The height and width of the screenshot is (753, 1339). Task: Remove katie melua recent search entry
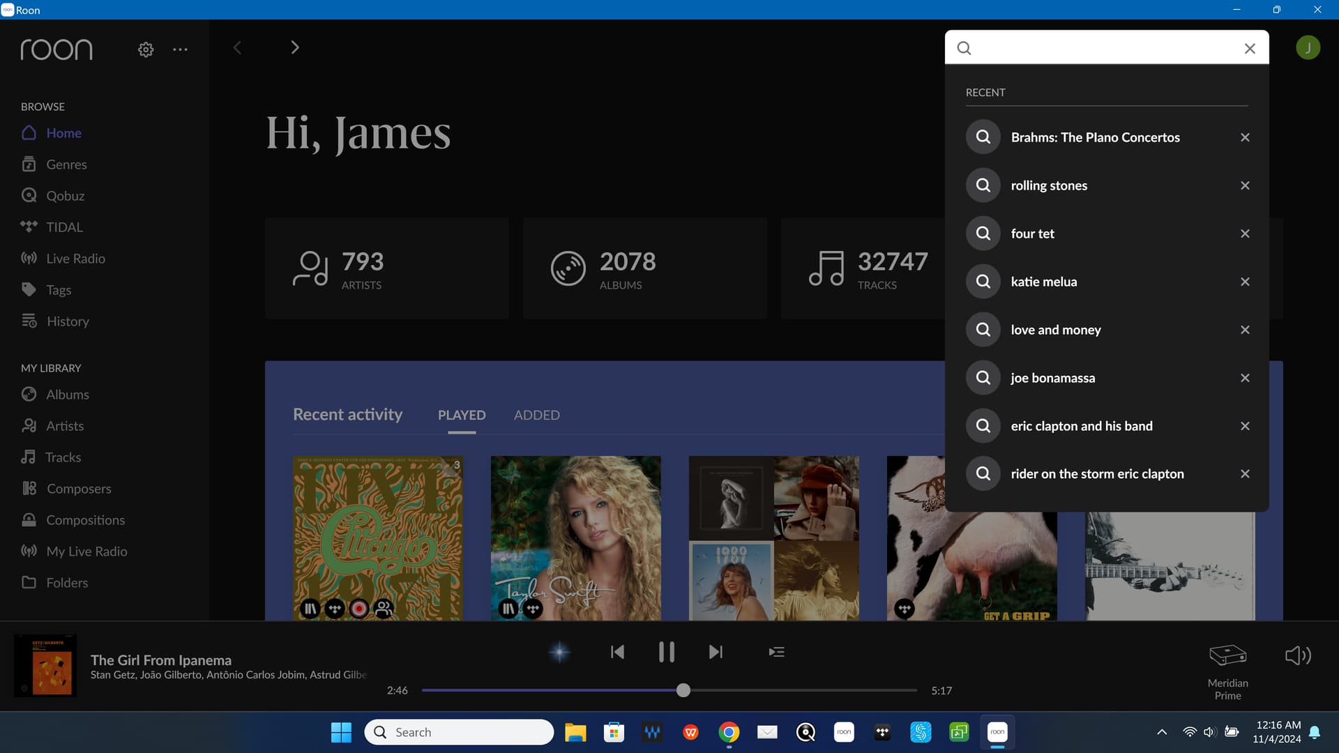pyautogui.click(x=1245, y=282)
